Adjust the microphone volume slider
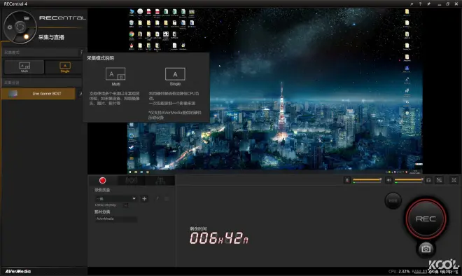This screenshot has width=462, height=276. [367, 179]
